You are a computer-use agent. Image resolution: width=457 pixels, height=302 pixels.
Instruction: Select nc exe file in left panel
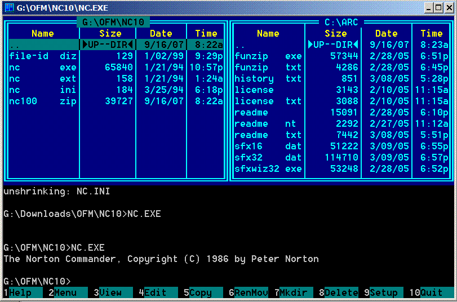[x=43, y=68]
